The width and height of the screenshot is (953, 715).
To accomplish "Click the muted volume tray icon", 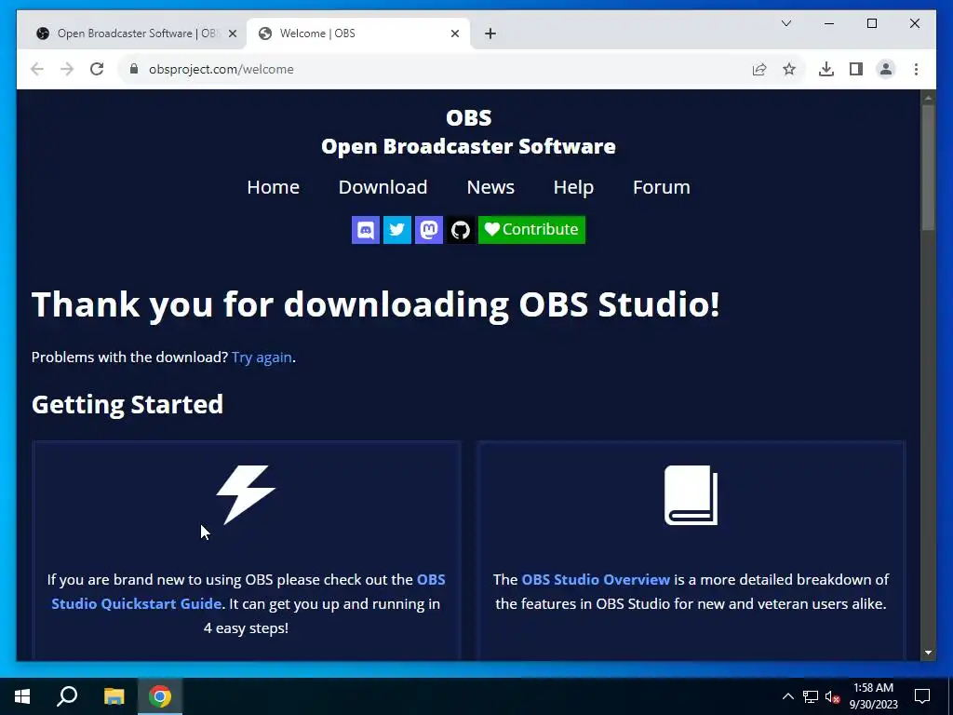I will point(832,696).
